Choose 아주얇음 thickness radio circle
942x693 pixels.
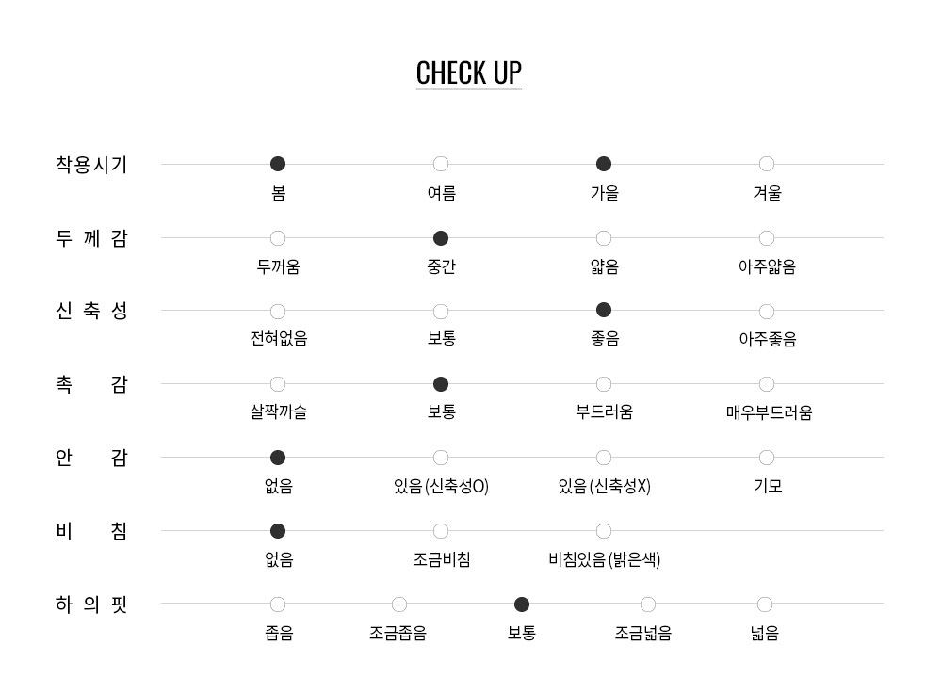coord(767,238)
